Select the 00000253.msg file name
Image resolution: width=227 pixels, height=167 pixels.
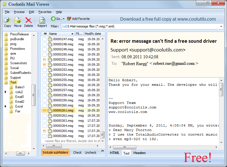[x=63, y=70]
